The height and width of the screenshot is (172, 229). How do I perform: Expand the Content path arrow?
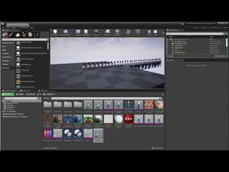(55, 94)
